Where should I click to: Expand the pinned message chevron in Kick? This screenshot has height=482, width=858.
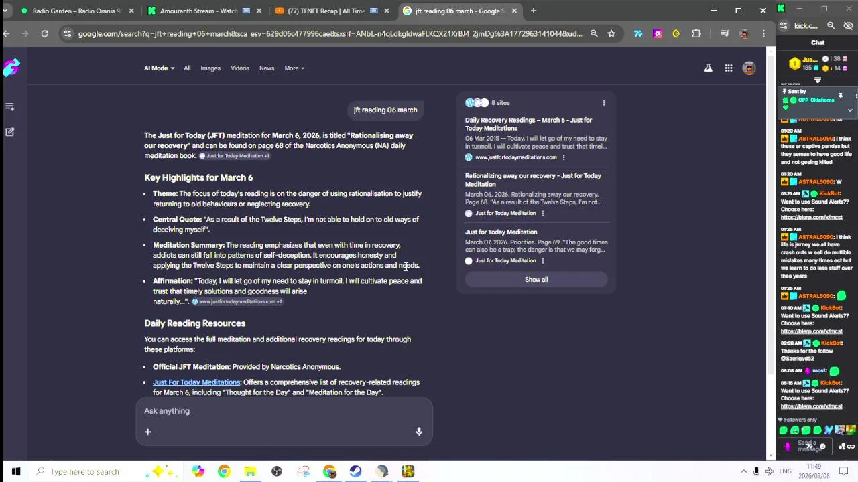[x=850, y=110]
